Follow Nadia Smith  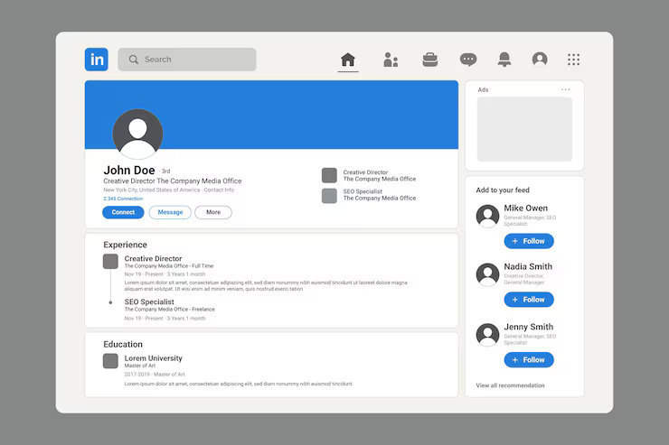529,300
